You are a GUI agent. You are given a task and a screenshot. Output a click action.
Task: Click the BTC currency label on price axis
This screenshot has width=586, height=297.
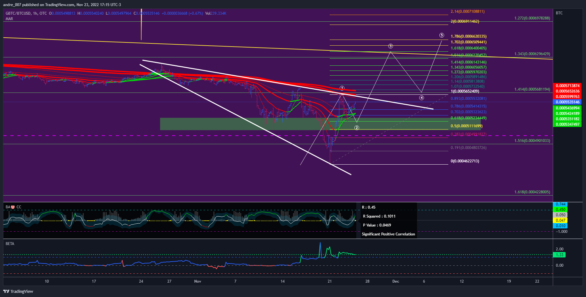point(559,13)
